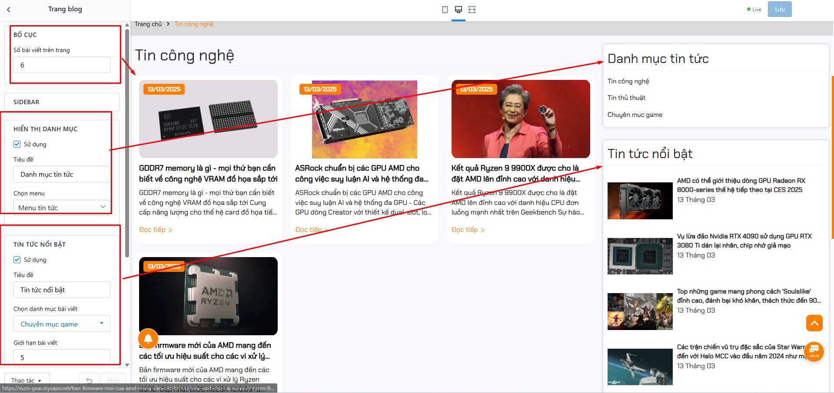Open Tin thủ thuật category link

pos(626,98)
